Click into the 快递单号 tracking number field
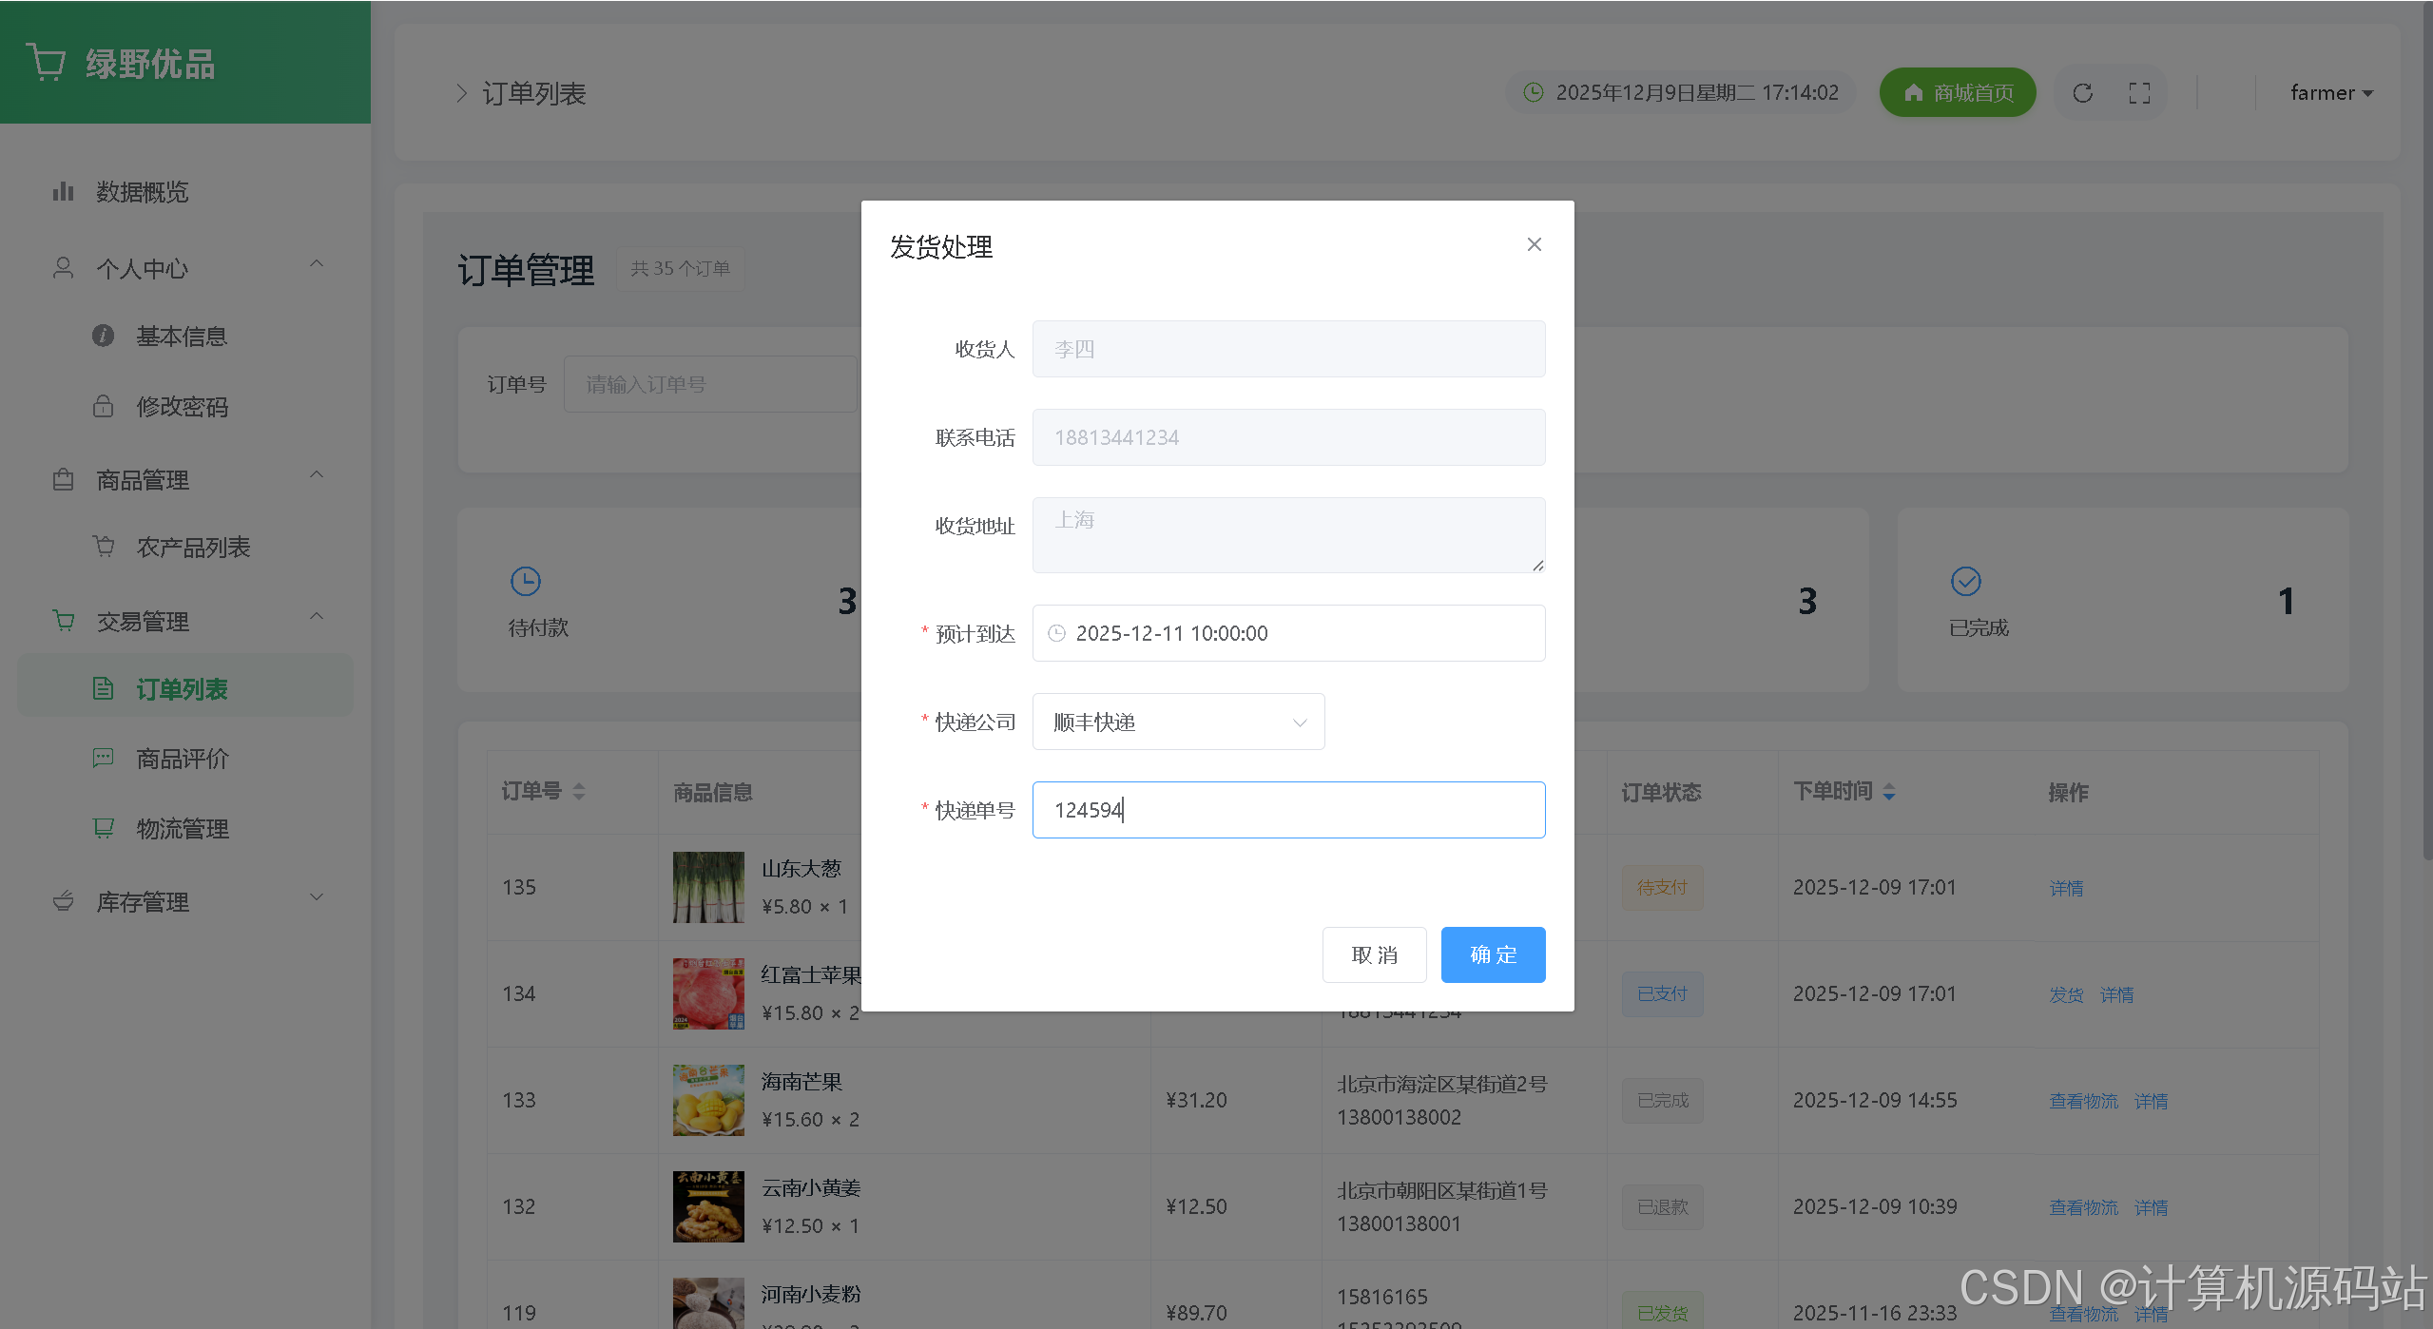The height and width of the screenshot is (1329, 2433). [1287, 810]
